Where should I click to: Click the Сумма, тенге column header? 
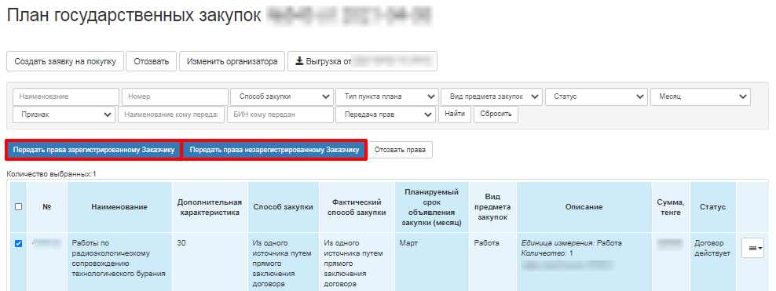coord(671,207)
